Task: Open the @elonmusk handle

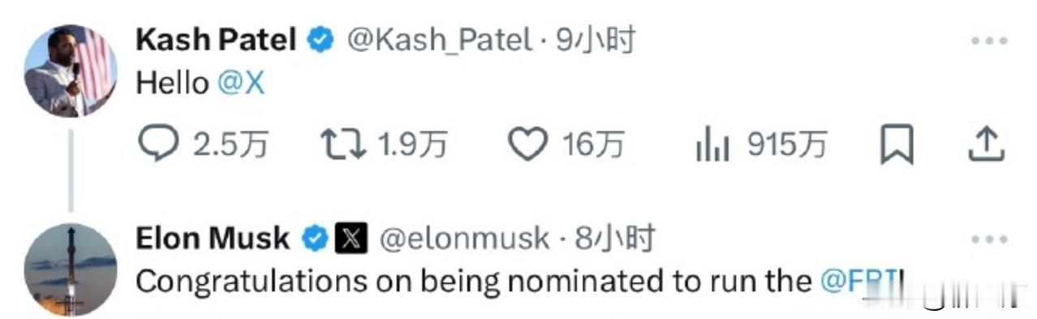Action: (x=464, y=239)
